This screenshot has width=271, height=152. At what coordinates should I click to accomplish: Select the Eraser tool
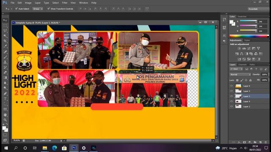[x=5, y=72]
